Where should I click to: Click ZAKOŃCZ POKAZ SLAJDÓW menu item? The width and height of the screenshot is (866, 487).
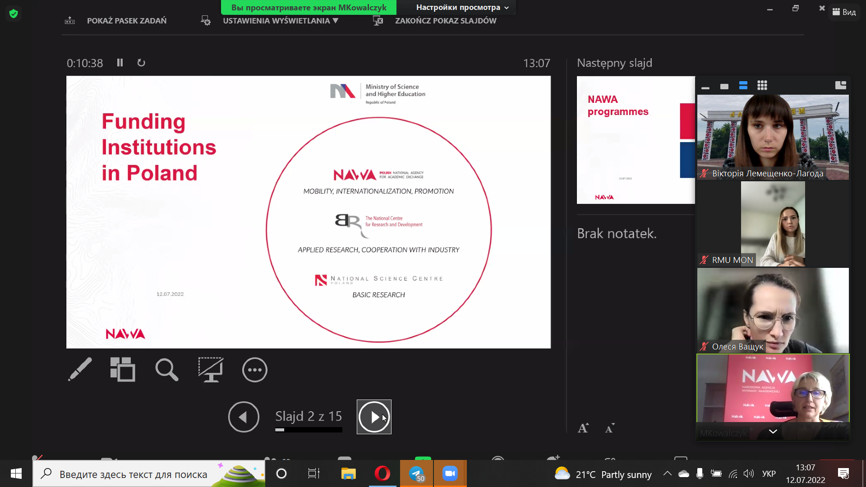pyautogui.click(x=445, y=21)
